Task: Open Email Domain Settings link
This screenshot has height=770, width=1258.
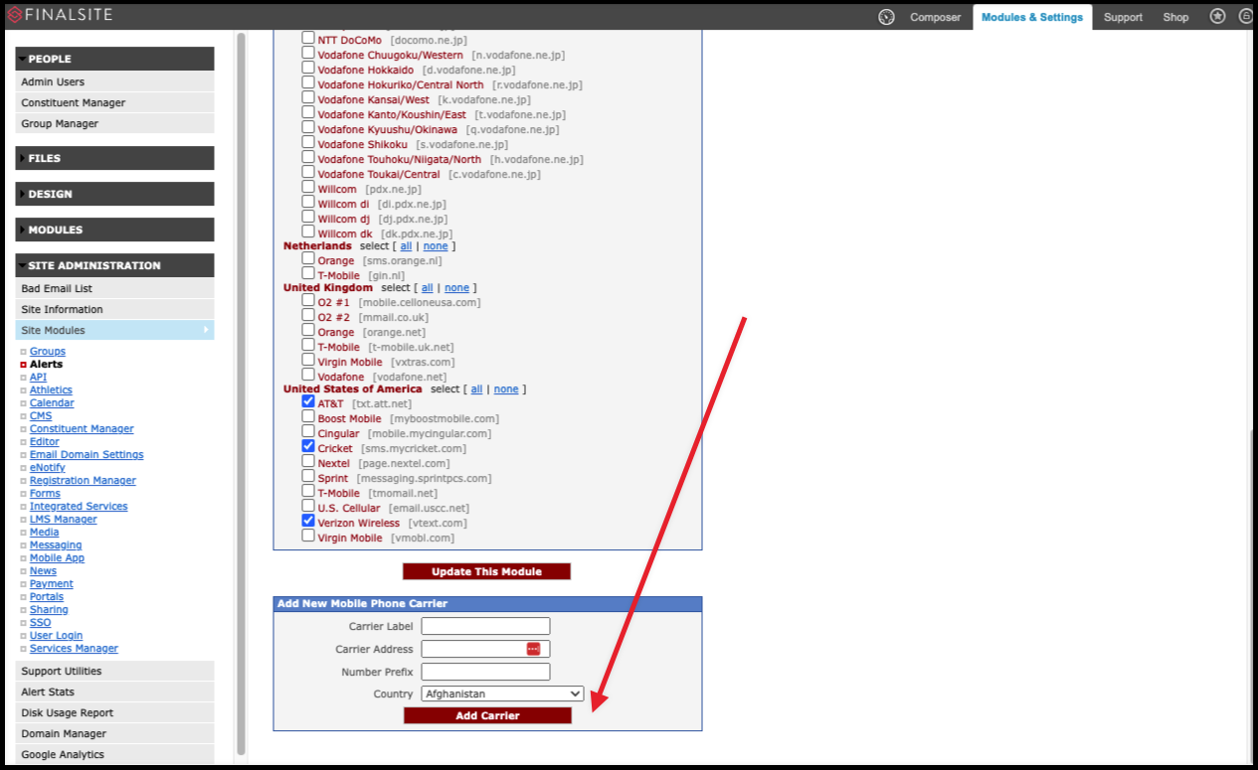Action: pyautogui.click(x=87, y=454)
